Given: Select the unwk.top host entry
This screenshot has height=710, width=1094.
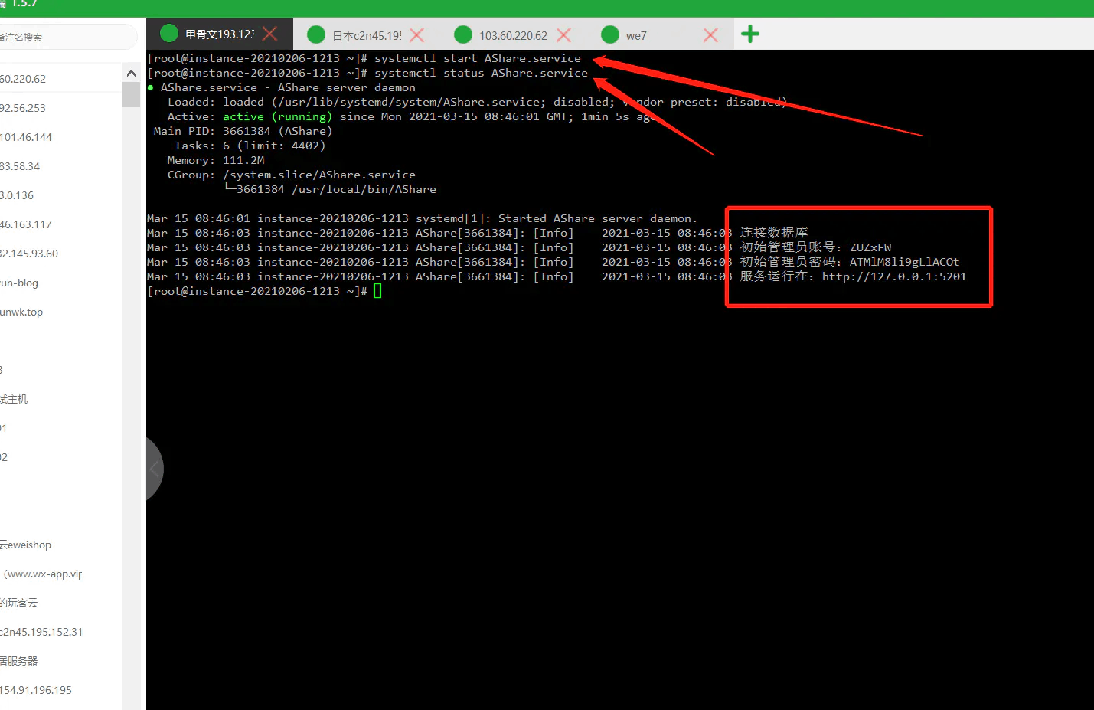Looking at the screenshot, I should pos(21,312).
